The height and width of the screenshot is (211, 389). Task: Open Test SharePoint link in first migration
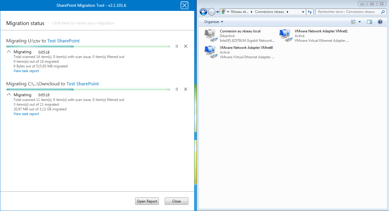(63, 41)
